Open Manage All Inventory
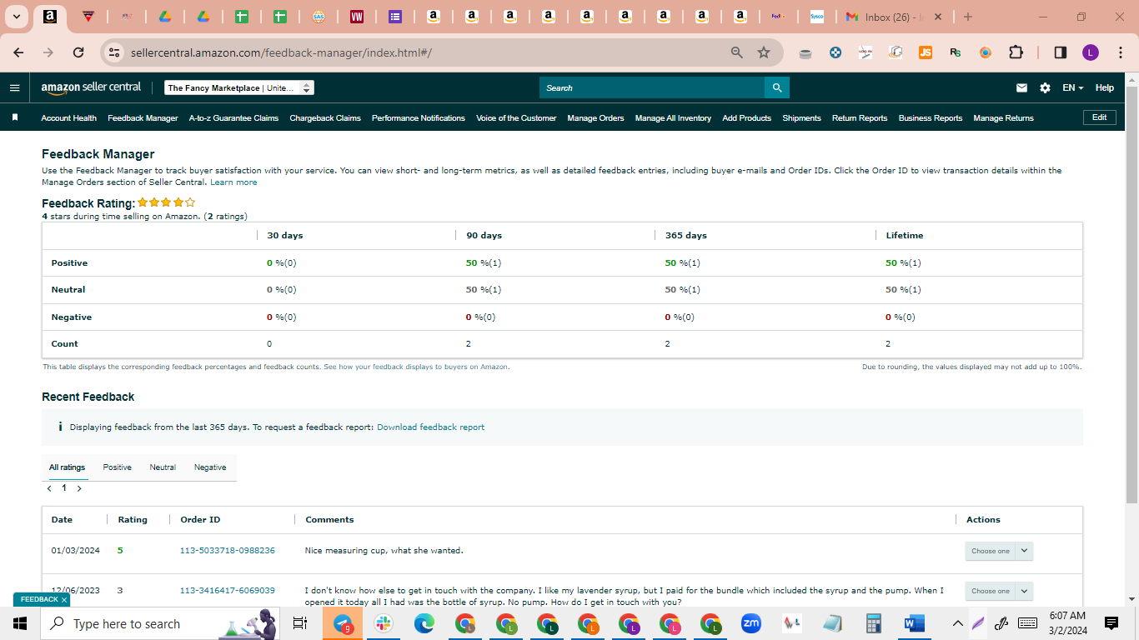 pyautogui.click(x=673, y=118)
